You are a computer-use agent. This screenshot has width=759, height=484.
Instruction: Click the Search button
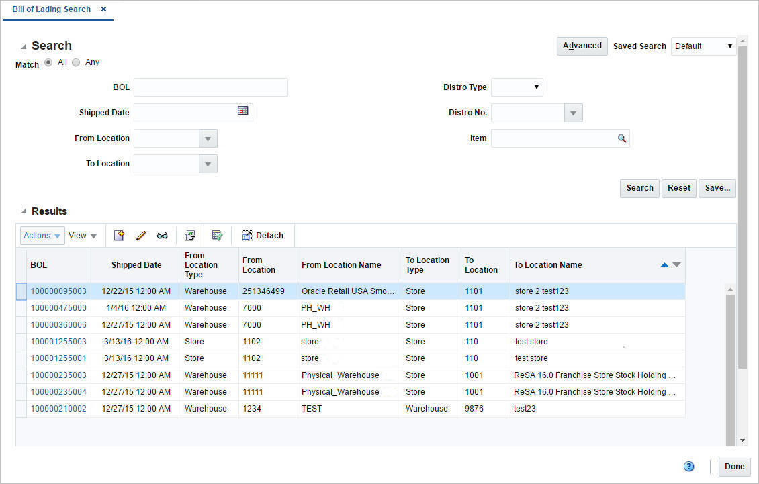(639, 188)
